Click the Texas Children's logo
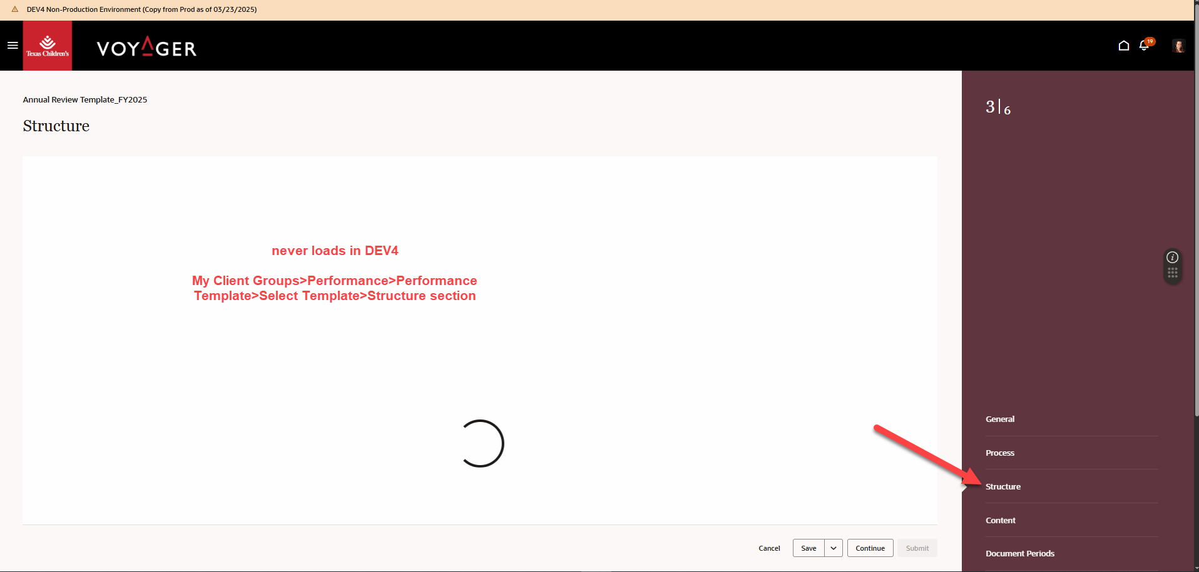The width and height of the screenshot is (1199, 572). [48, 46]
